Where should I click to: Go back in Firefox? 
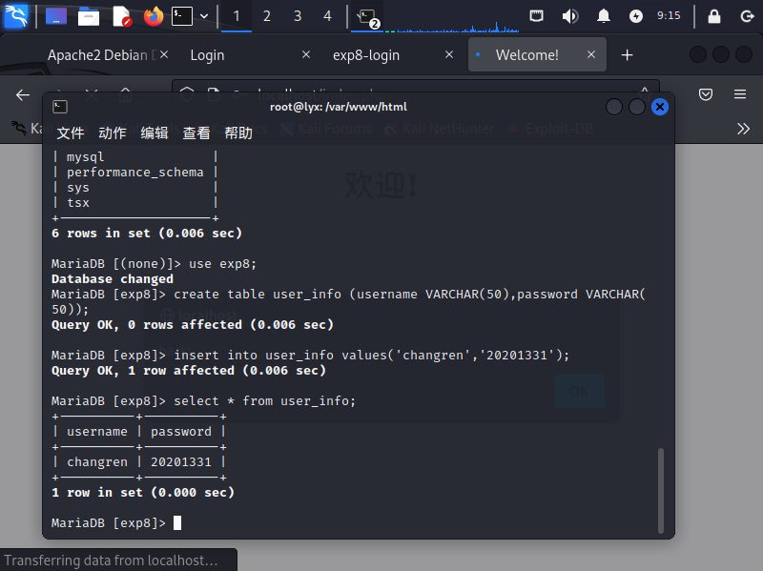tap(23, 94)
